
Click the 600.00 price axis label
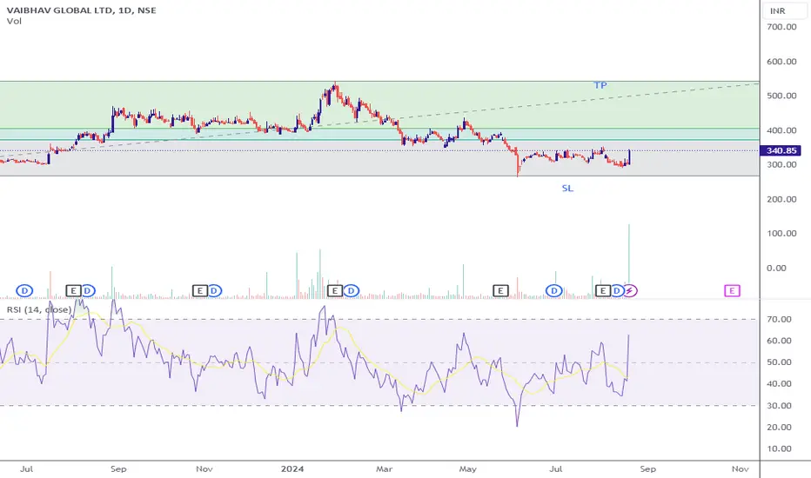coord(781,62)
